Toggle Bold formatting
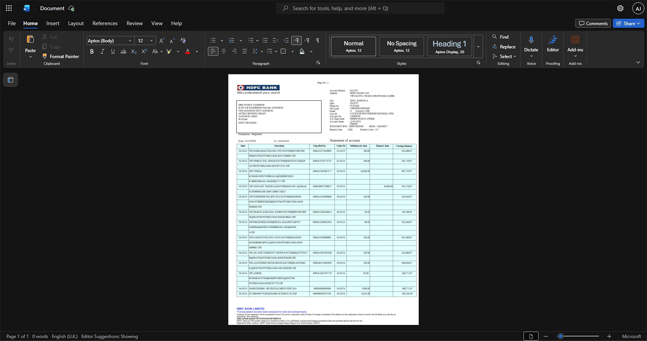647x341 pixels. [92, 51]
